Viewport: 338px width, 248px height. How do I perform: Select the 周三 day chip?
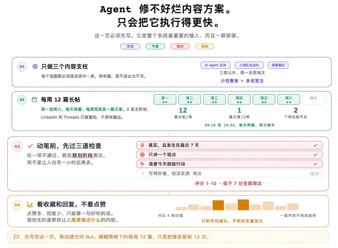coord(214,99)
